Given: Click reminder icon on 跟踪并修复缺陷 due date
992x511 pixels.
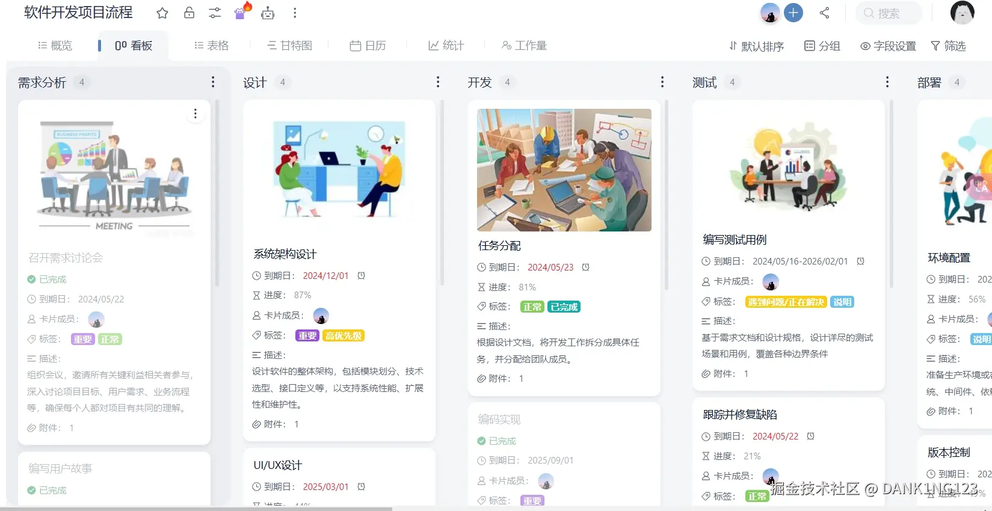Looking at the screenshot, I should 810,436.
